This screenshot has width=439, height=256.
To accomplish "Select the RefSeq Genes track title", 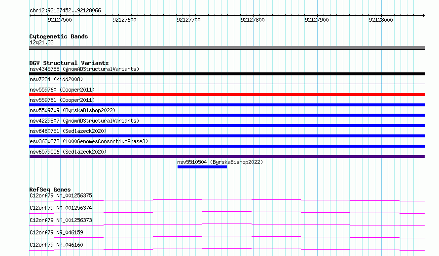I will pos(50,190).
